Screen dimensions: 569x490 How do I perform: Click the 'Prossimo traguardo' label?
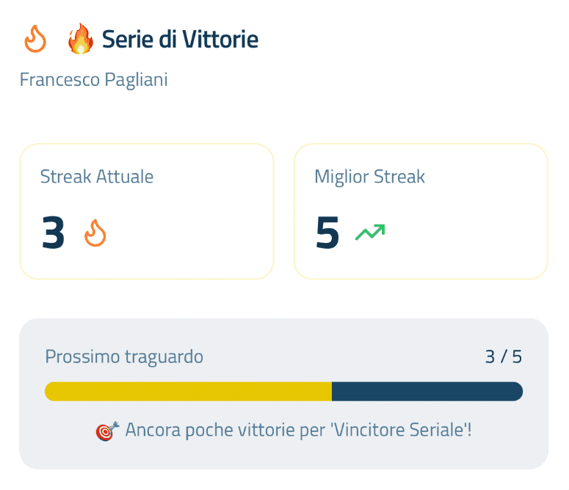[x=124, y=357]
